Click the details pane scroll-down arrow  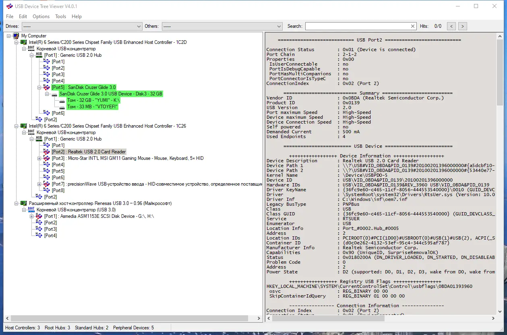500,311
